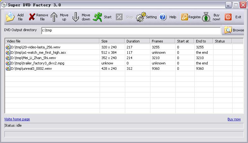Click the grayed-out Stop icon

coord(119,17)
